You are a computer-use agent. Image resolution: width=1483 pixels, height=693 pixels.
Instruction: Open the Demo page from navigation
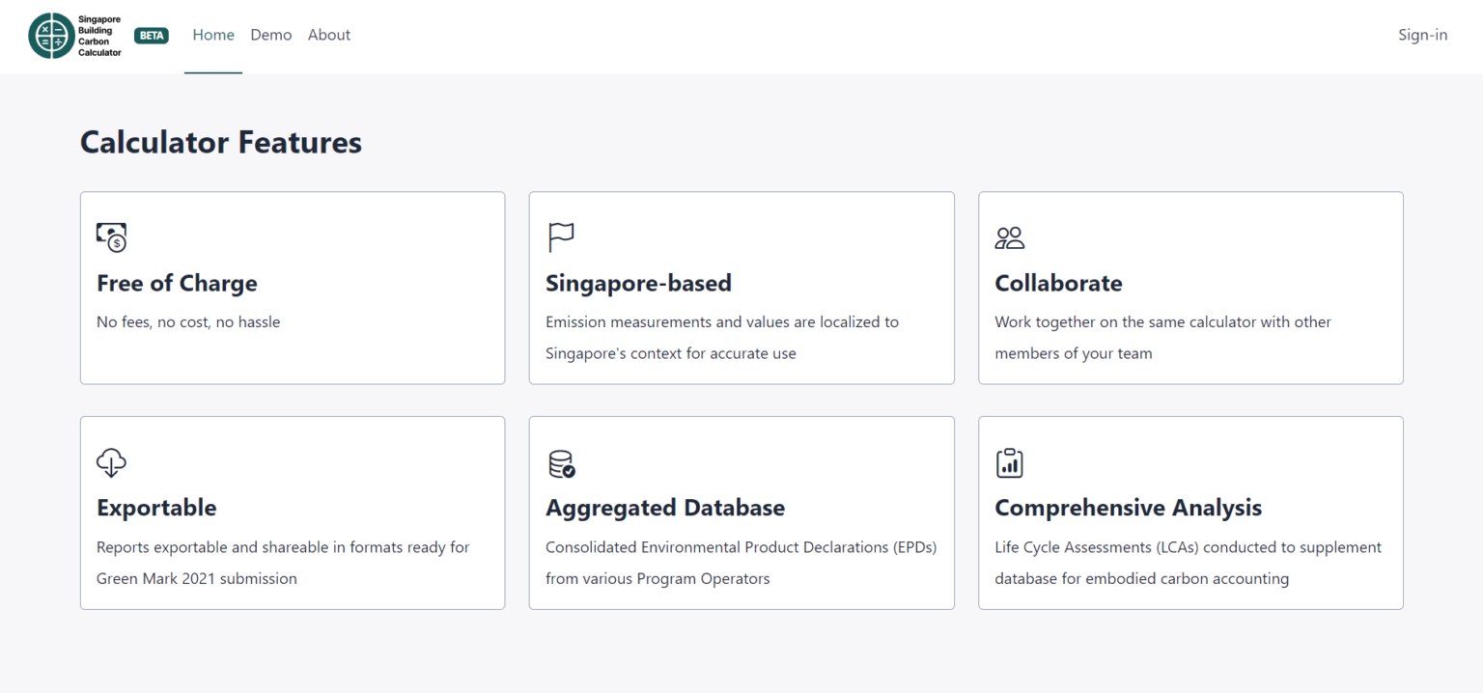(271, 35)
